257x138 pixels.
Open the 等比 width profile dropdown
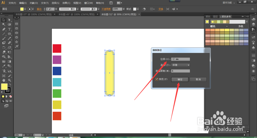78,9
